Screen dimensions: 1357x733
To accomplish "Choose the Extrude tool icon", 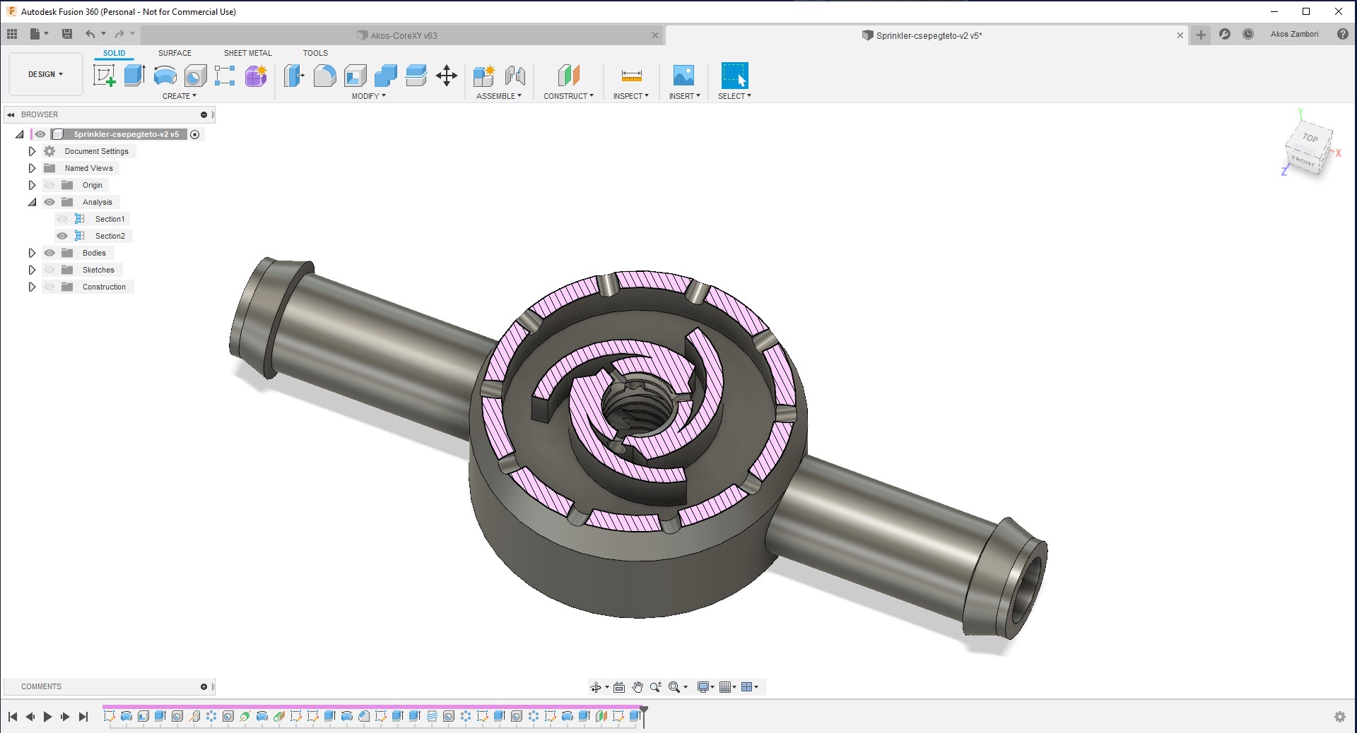I will (x=134, y=75).
